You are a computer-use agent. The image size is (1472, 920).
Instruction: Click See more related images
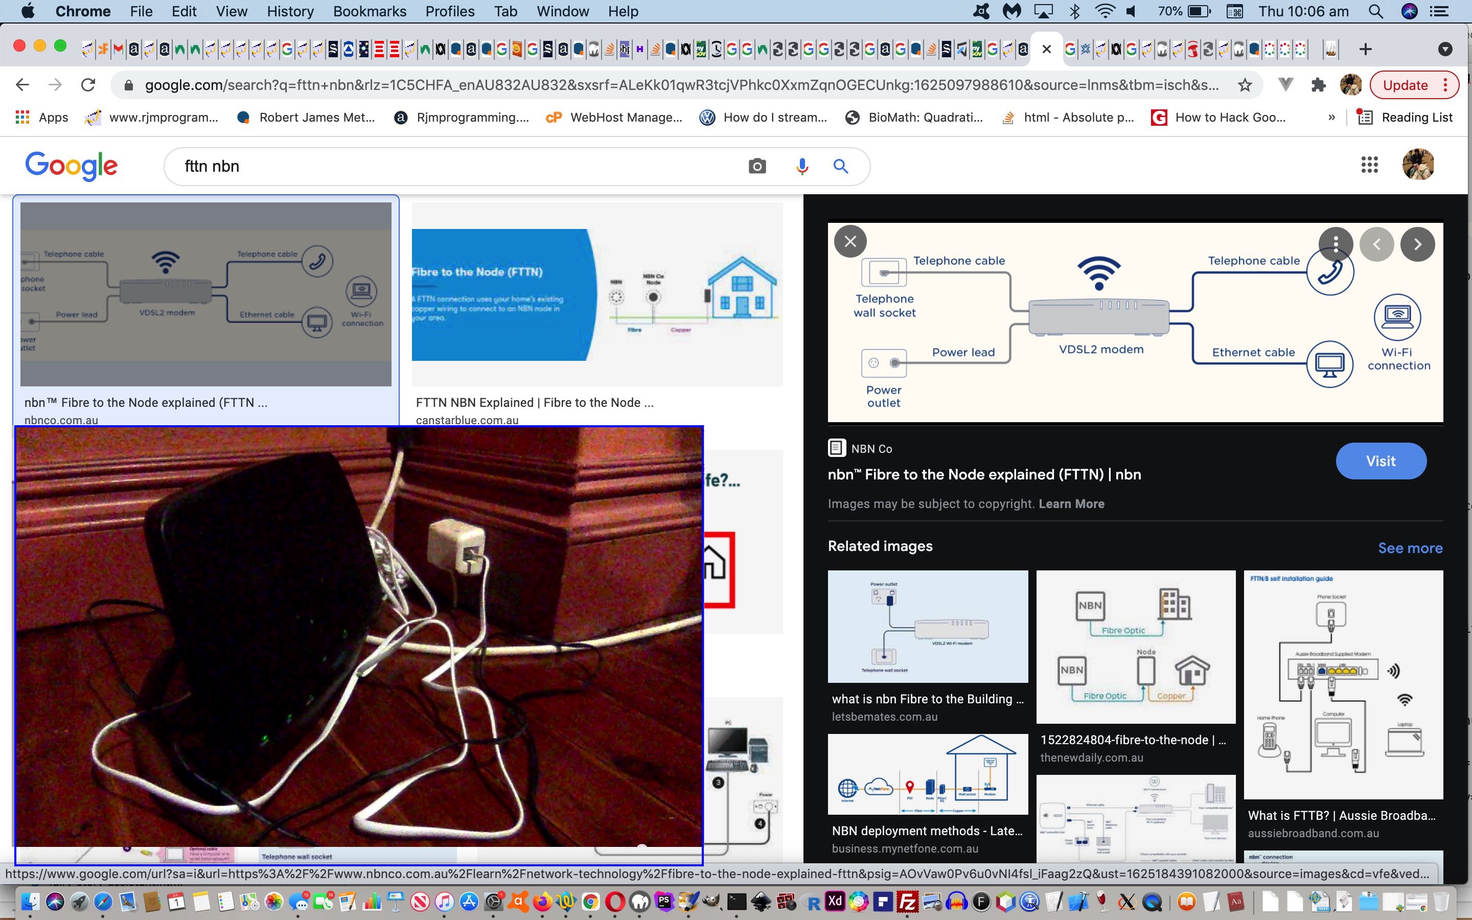click(1410, 548)
